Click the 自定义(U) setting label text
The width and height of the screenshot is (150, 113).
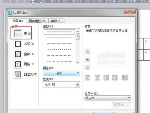(x=30, y=74)
